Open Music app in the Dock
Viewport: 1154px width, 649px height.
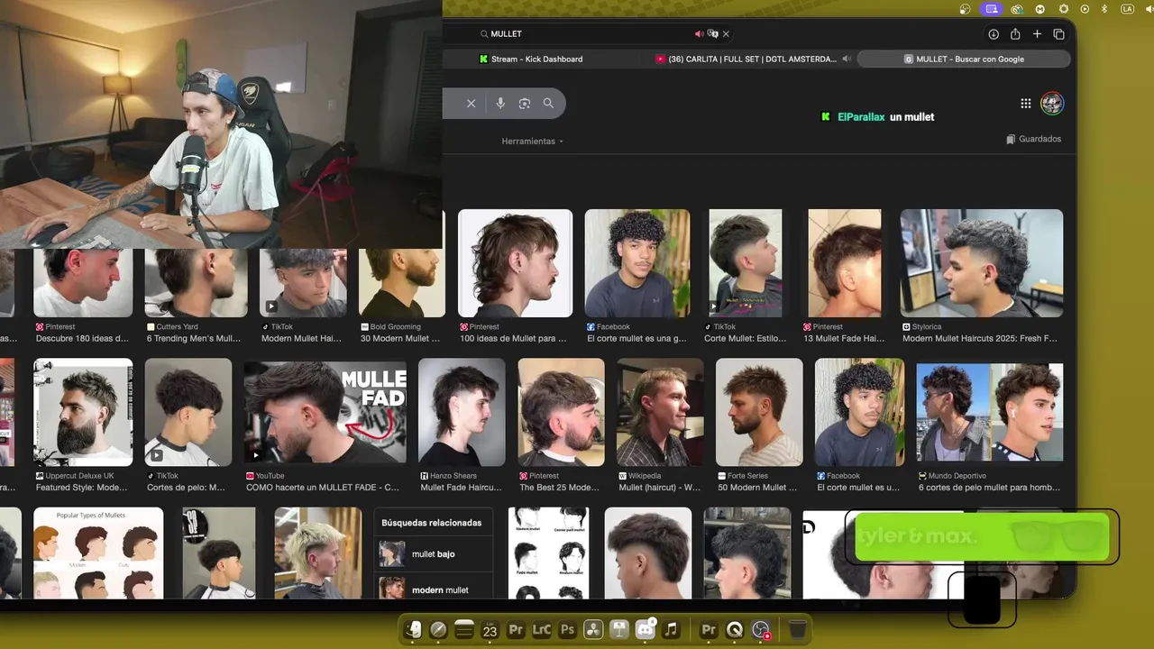671,630
